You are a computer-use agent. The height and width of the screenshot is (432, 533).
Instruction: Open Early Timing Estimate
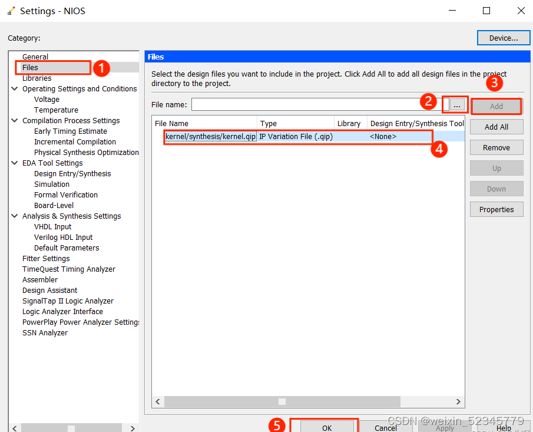pos(70,131)
